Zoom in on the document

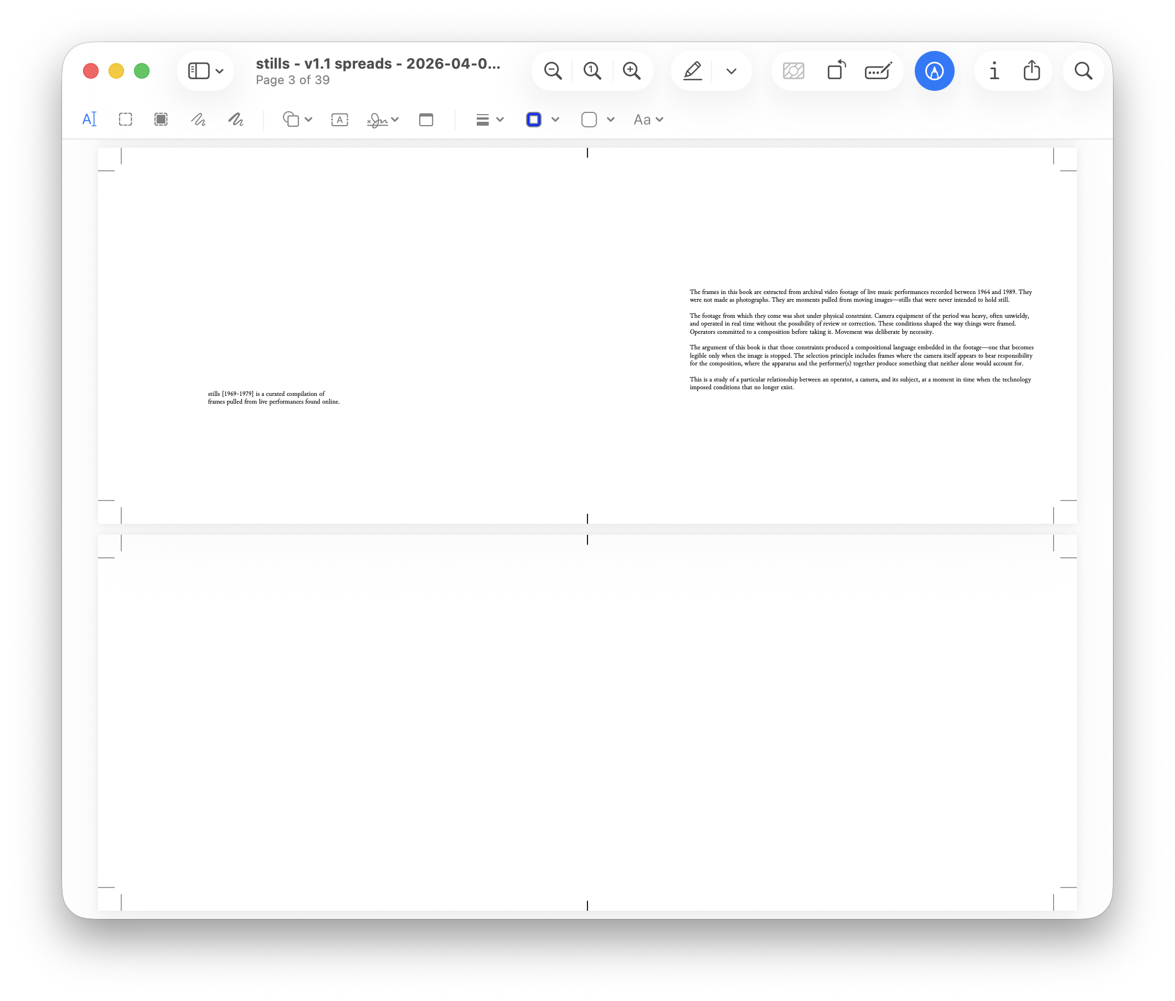632,71
